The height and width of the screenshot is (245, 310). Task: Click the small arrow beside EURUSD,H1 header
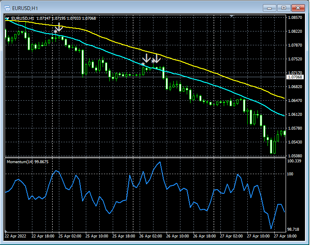click(x=8, y=18)
